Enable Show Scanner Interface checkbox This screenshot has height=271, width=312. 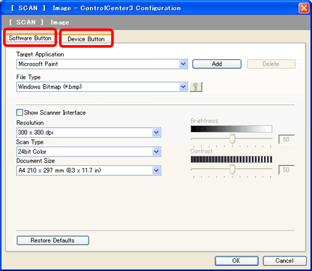(20, 112)
